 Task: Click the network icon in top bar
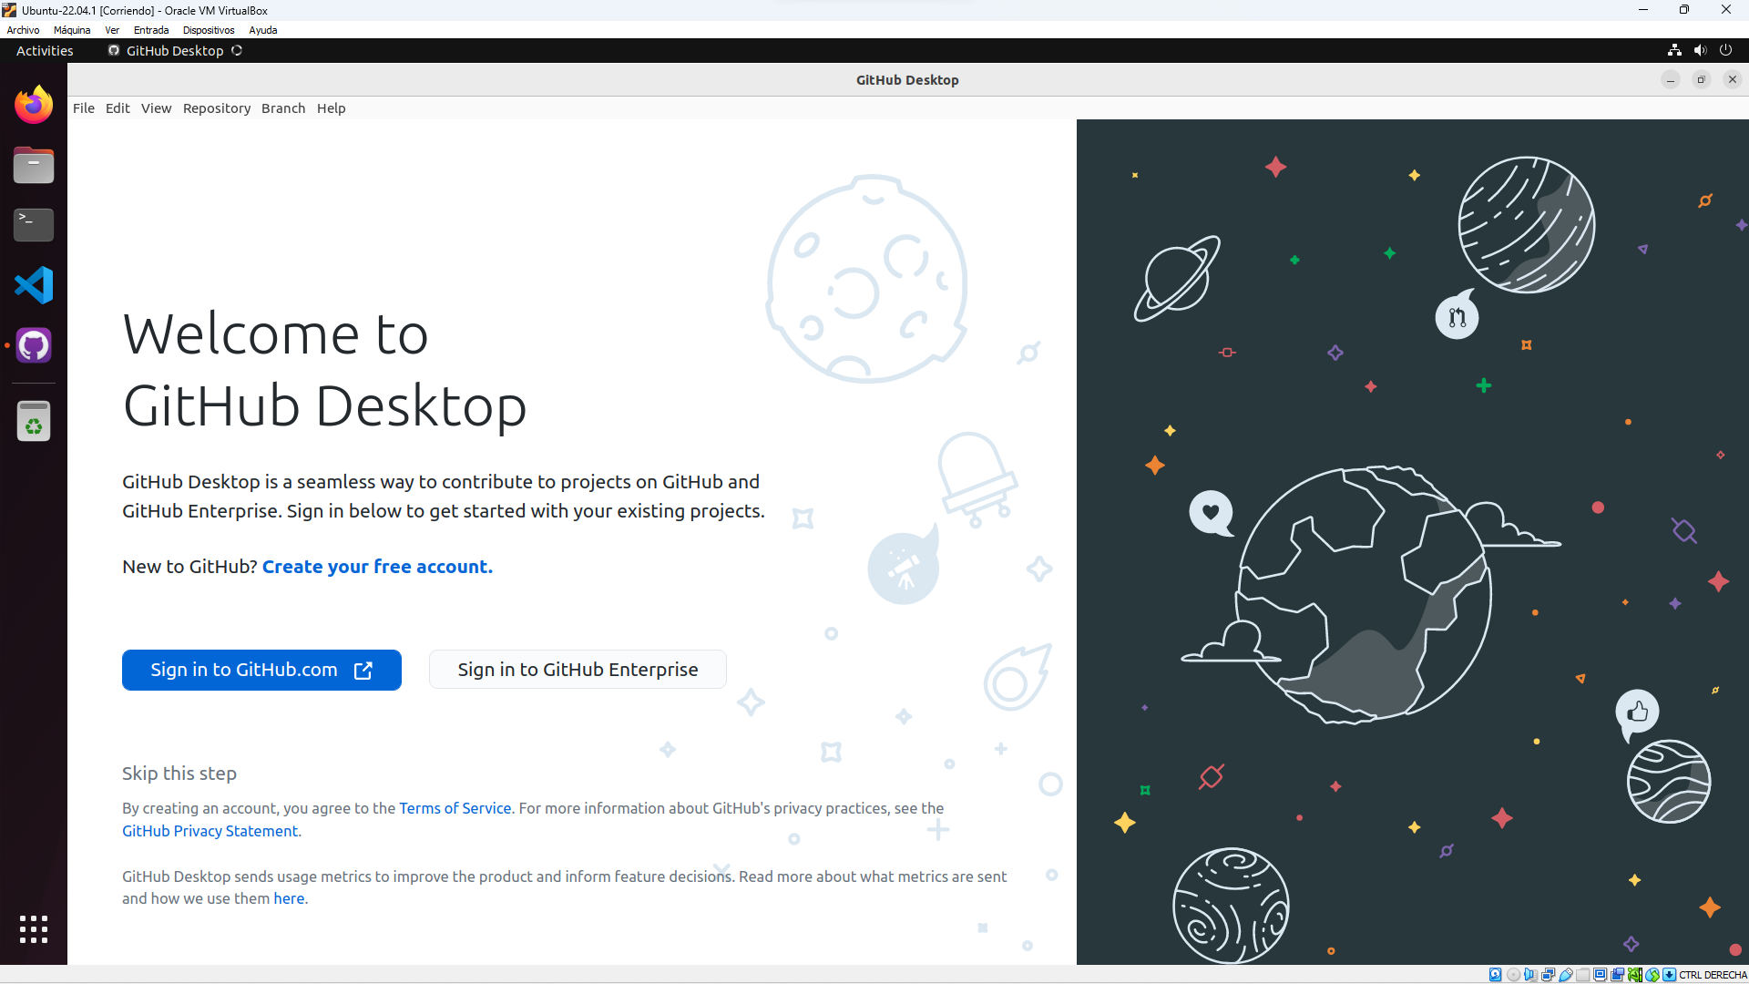point(1674,50)
